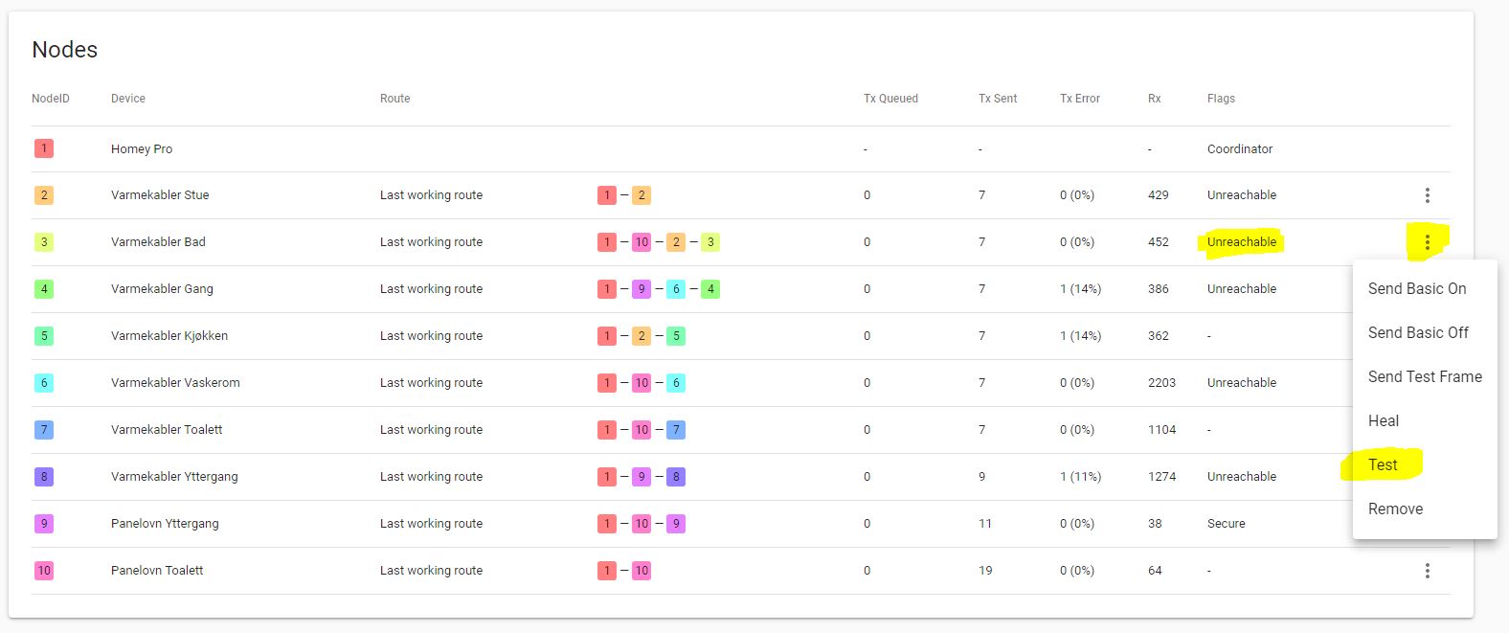The image size is (1509, 633).
Task: Open the three-dot menu for Varmekabler Stue
Action: pos(1427,195)
